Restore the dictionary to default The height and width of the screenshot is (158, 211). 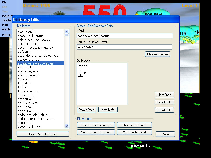[134, 125]
